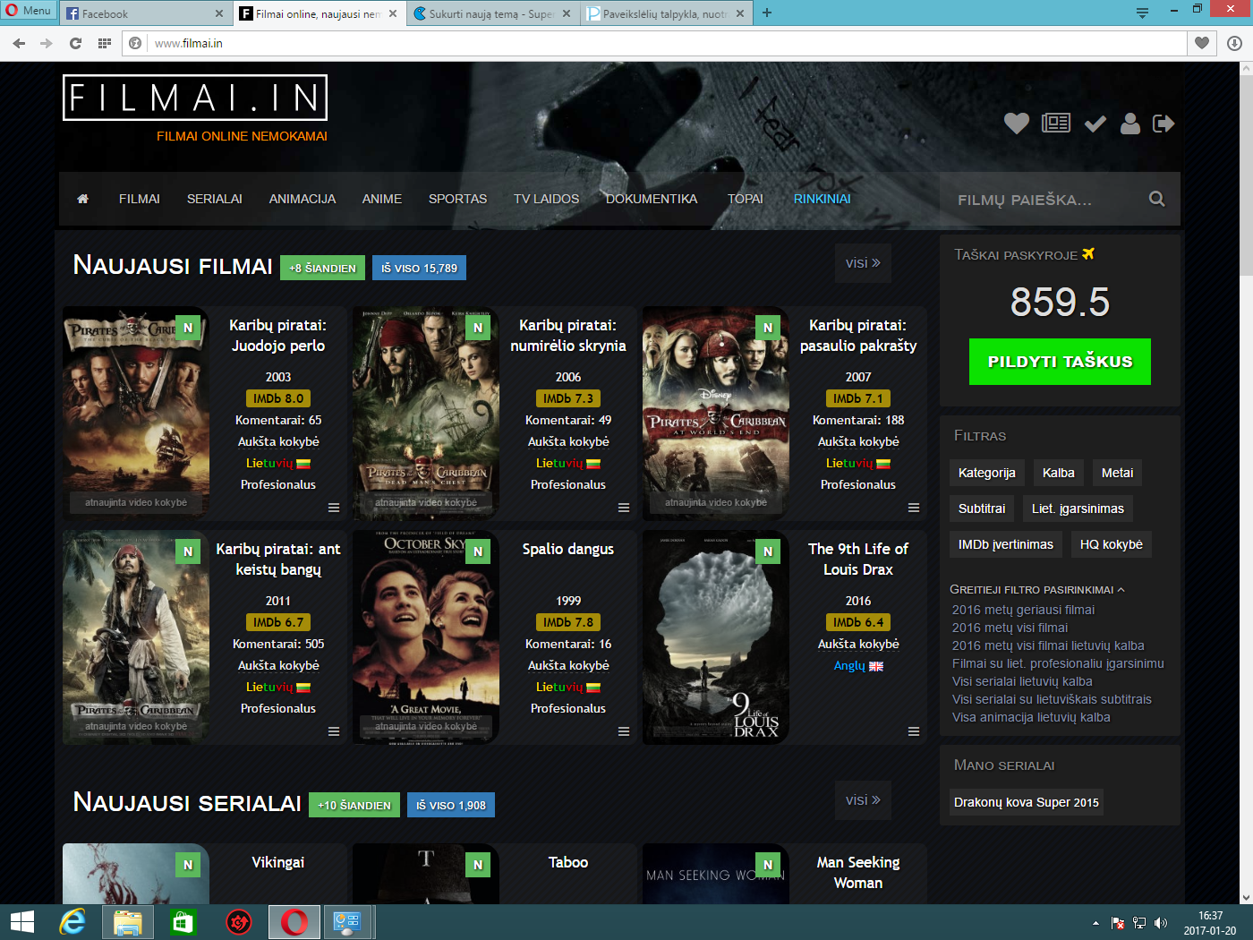Open menu icon for Spalio dangus card
Viewport: 1253px width, 940px height.
[x=624, y=731]
